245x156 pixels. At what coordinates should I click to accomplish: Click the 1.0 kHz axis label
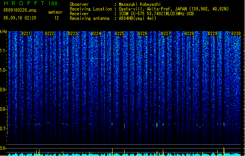4,70
